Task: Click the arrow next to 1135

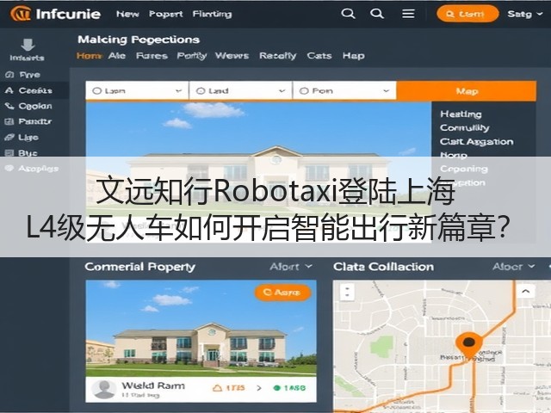Action: coord(259,388)
